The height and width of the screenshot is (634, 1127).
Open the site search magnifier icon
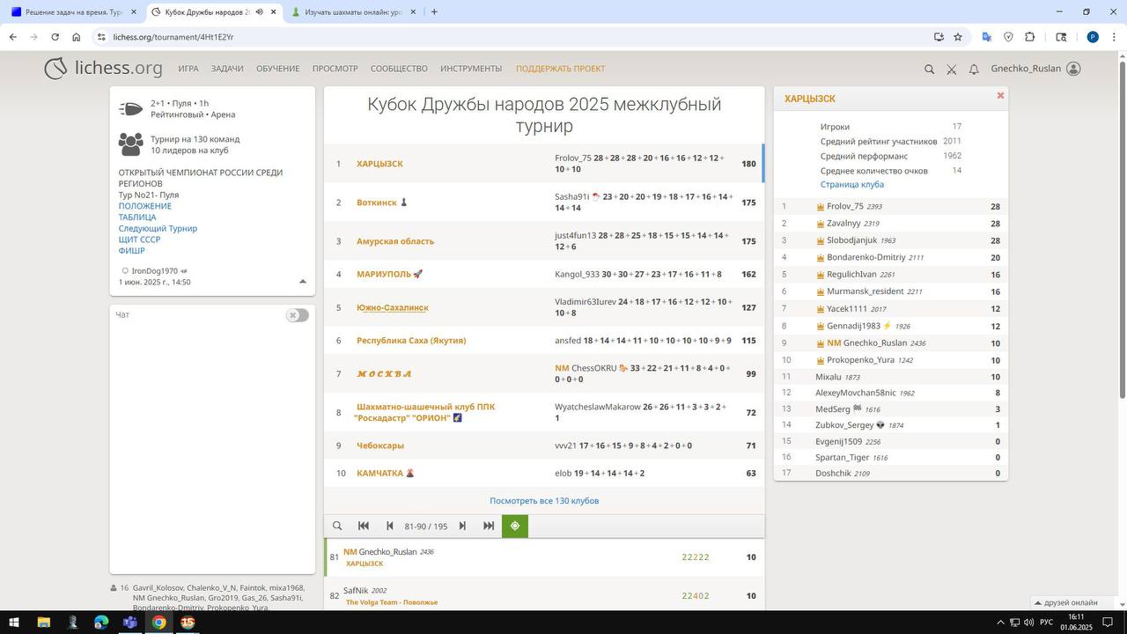click(x=929, y=69)
